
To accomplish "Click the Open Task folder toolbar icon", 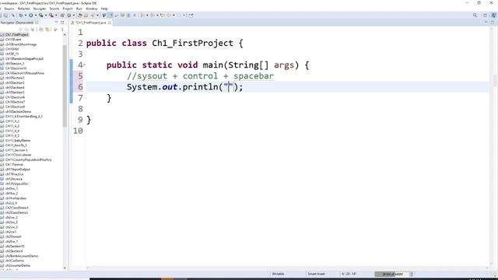I will [x=86, y=16].
